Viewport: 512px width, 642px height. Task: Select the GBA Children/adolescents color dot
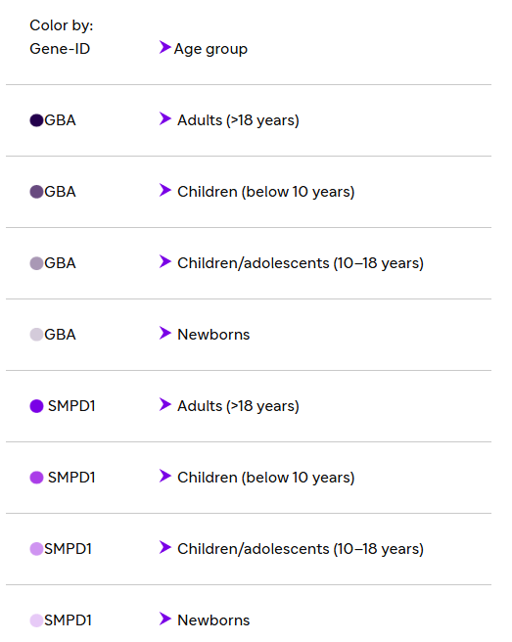point(36,263)
